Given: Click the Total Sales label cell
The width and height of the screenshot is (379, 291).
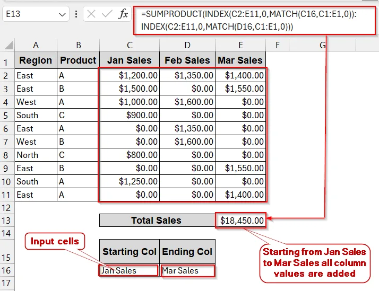Looking at the screenshot, I should (x=157, y=221).
